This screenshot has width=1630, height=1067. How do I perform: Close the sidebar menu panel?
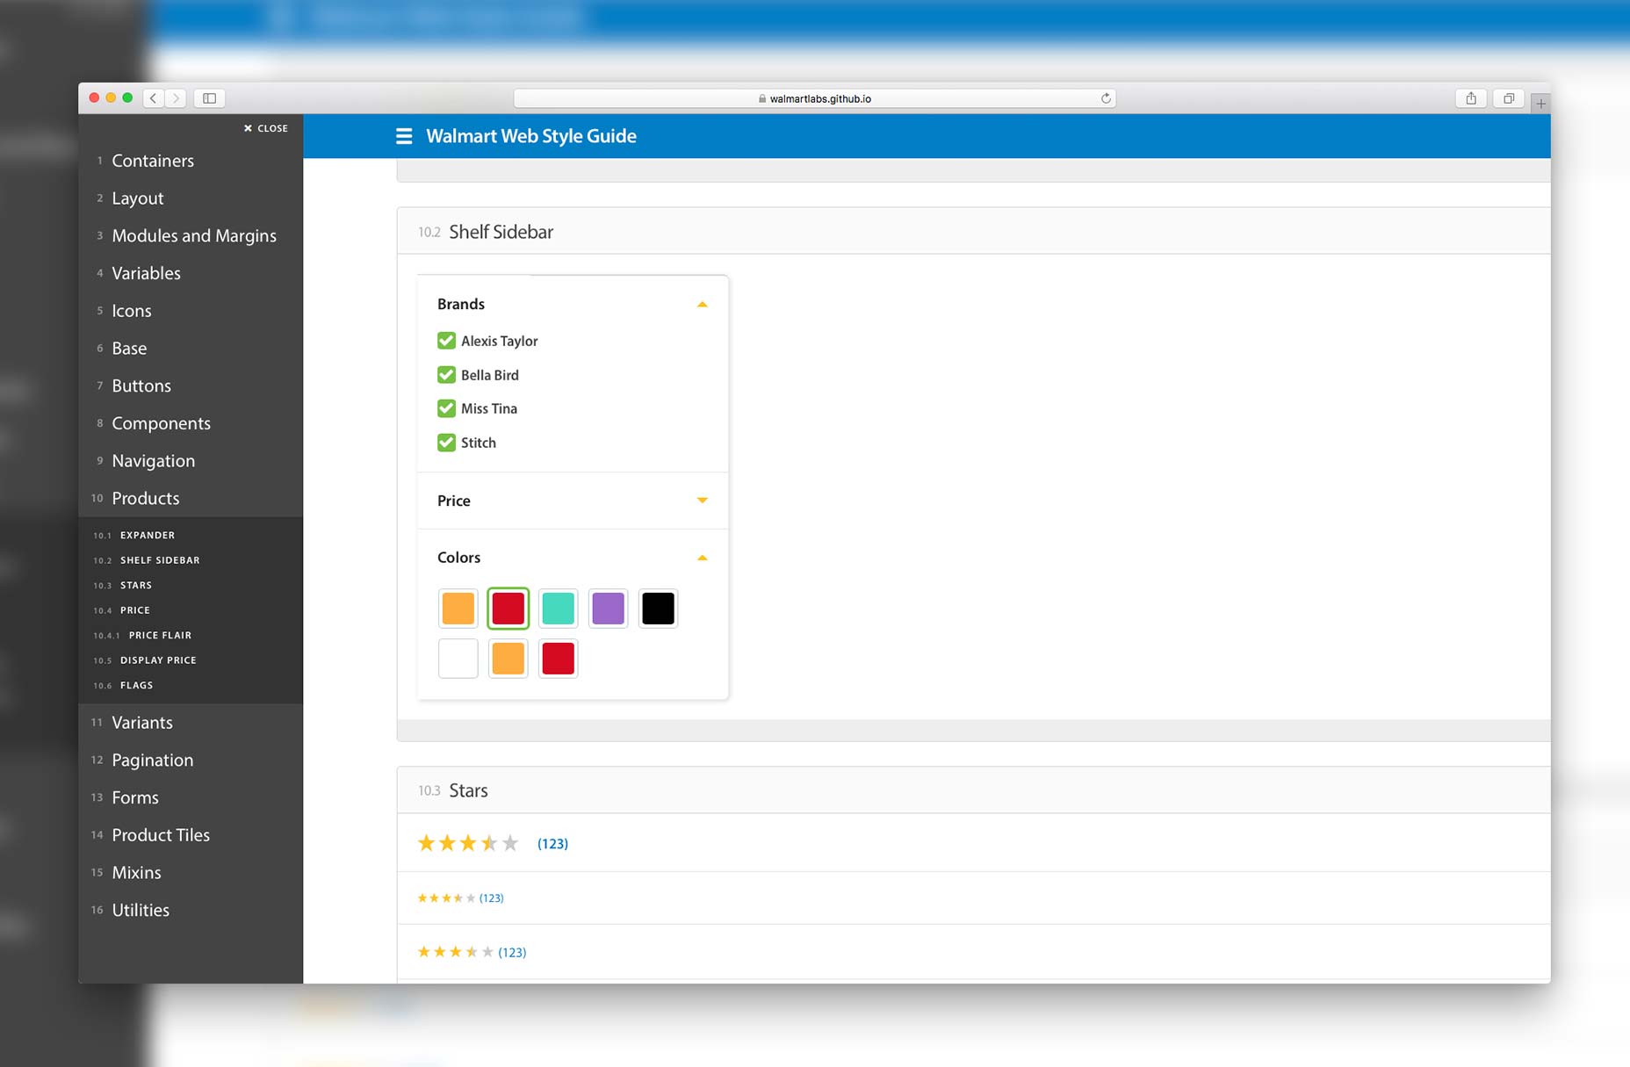pyautogui.click(x=266, y=128)
